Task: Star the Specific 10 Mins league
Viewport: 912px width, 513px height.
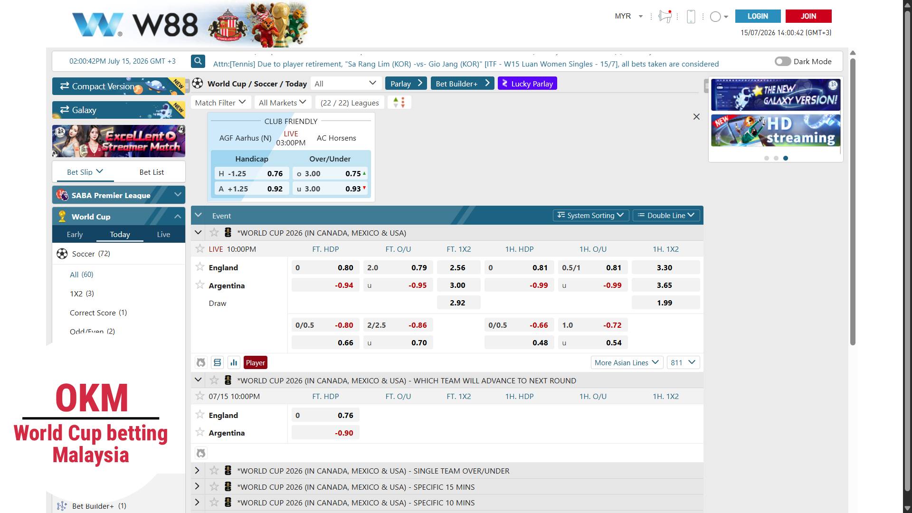Action: tap(214, 502)
